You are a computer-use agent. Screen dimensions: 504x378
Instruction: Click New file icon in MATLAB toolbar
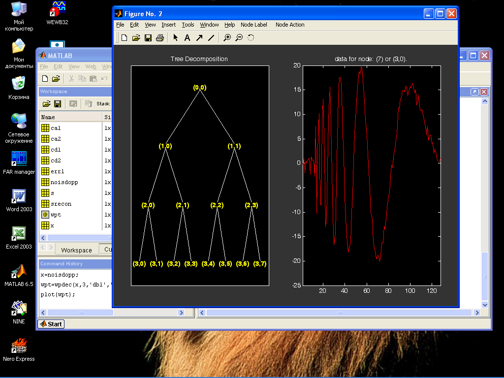tap(45, 78)
